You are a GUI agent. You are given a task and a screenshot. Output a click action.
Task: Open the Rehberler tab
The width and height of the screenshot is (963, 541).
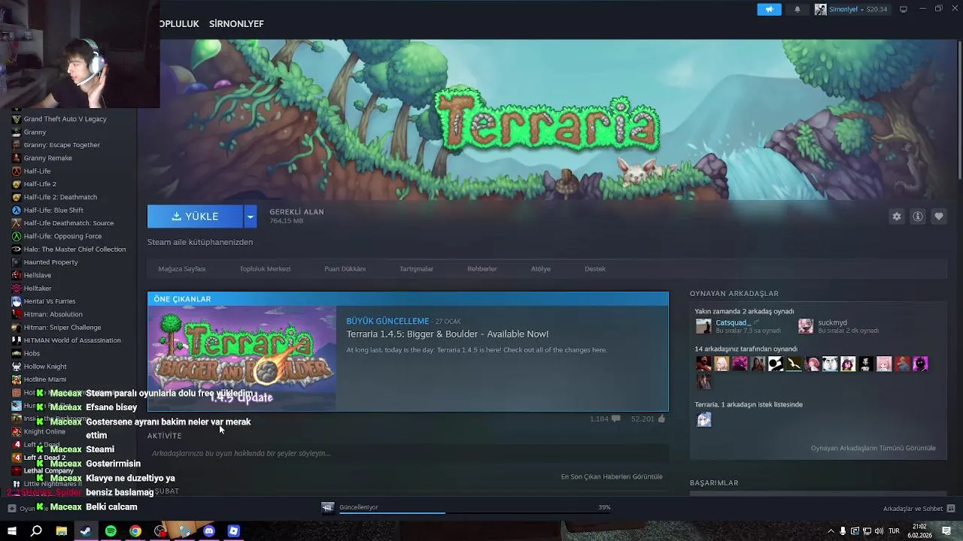pyautogui.click(x=482, y=269)
